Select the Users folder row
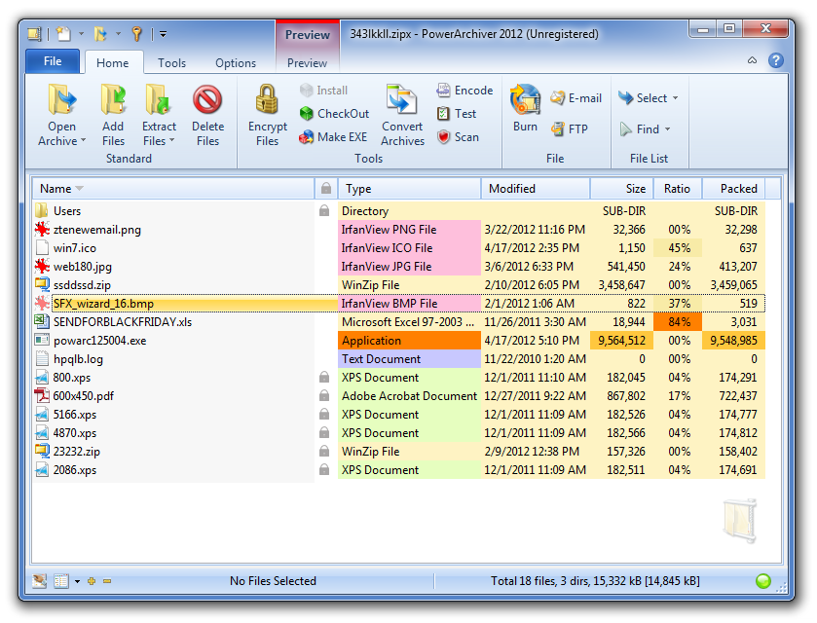 pos(398,211)
